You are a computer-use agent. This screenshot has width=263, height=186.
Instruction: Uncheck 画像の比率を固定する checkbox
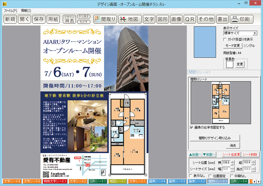pos(192,127)
